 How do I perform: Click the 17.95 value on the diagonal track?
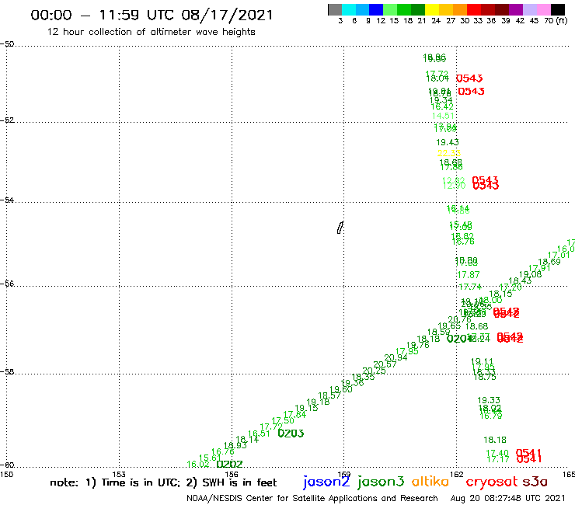click(x=407, y=351)
